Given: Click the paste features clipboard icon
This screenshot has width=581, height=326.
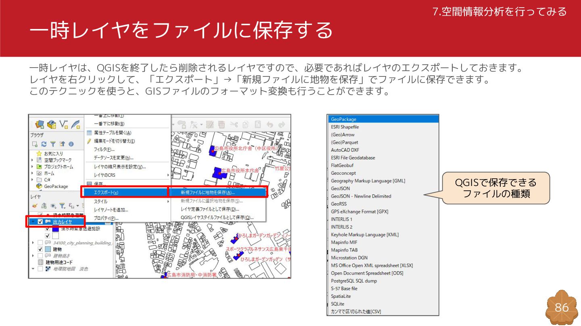Looking at the screenshot, I should click(x=258, y=124).
